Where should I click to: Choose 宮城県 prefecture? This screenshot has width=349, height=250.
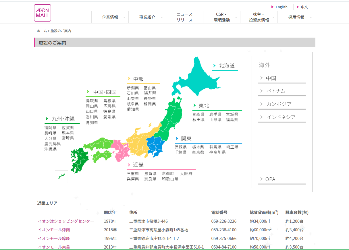[x=232, y=114]
